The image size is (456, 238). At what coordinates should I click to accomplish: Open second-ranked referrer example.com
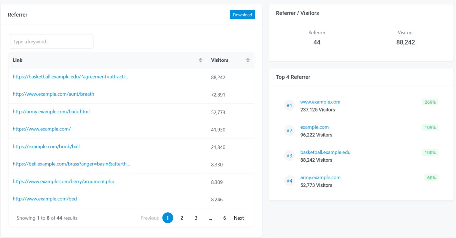(x=314, y=127)
